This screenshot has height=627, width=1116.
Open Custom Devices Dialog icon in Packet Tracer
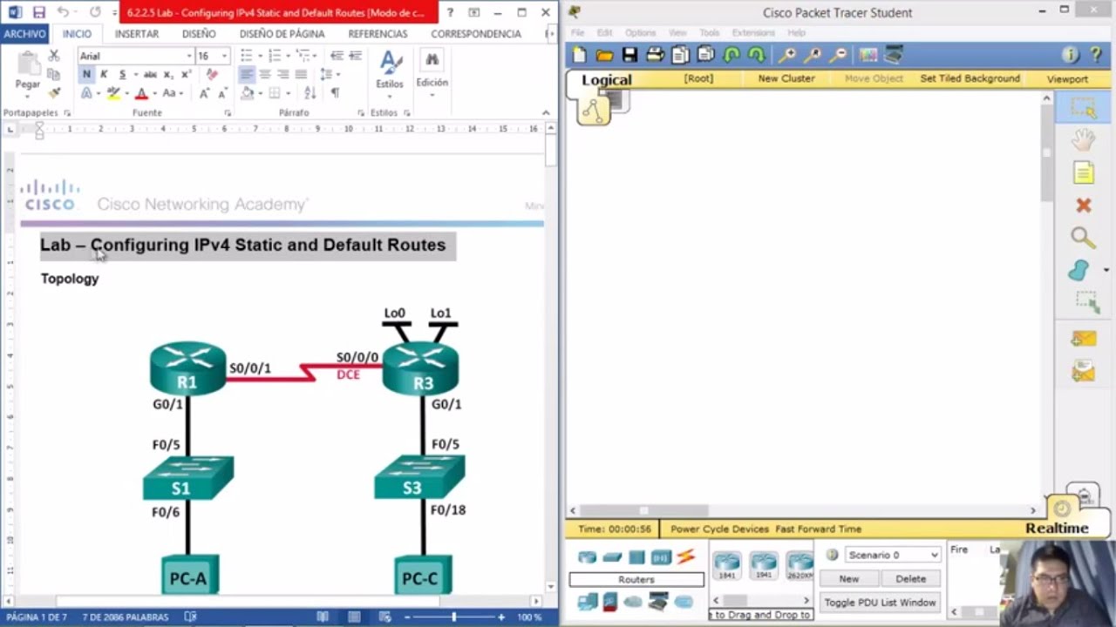pos(893,55)
